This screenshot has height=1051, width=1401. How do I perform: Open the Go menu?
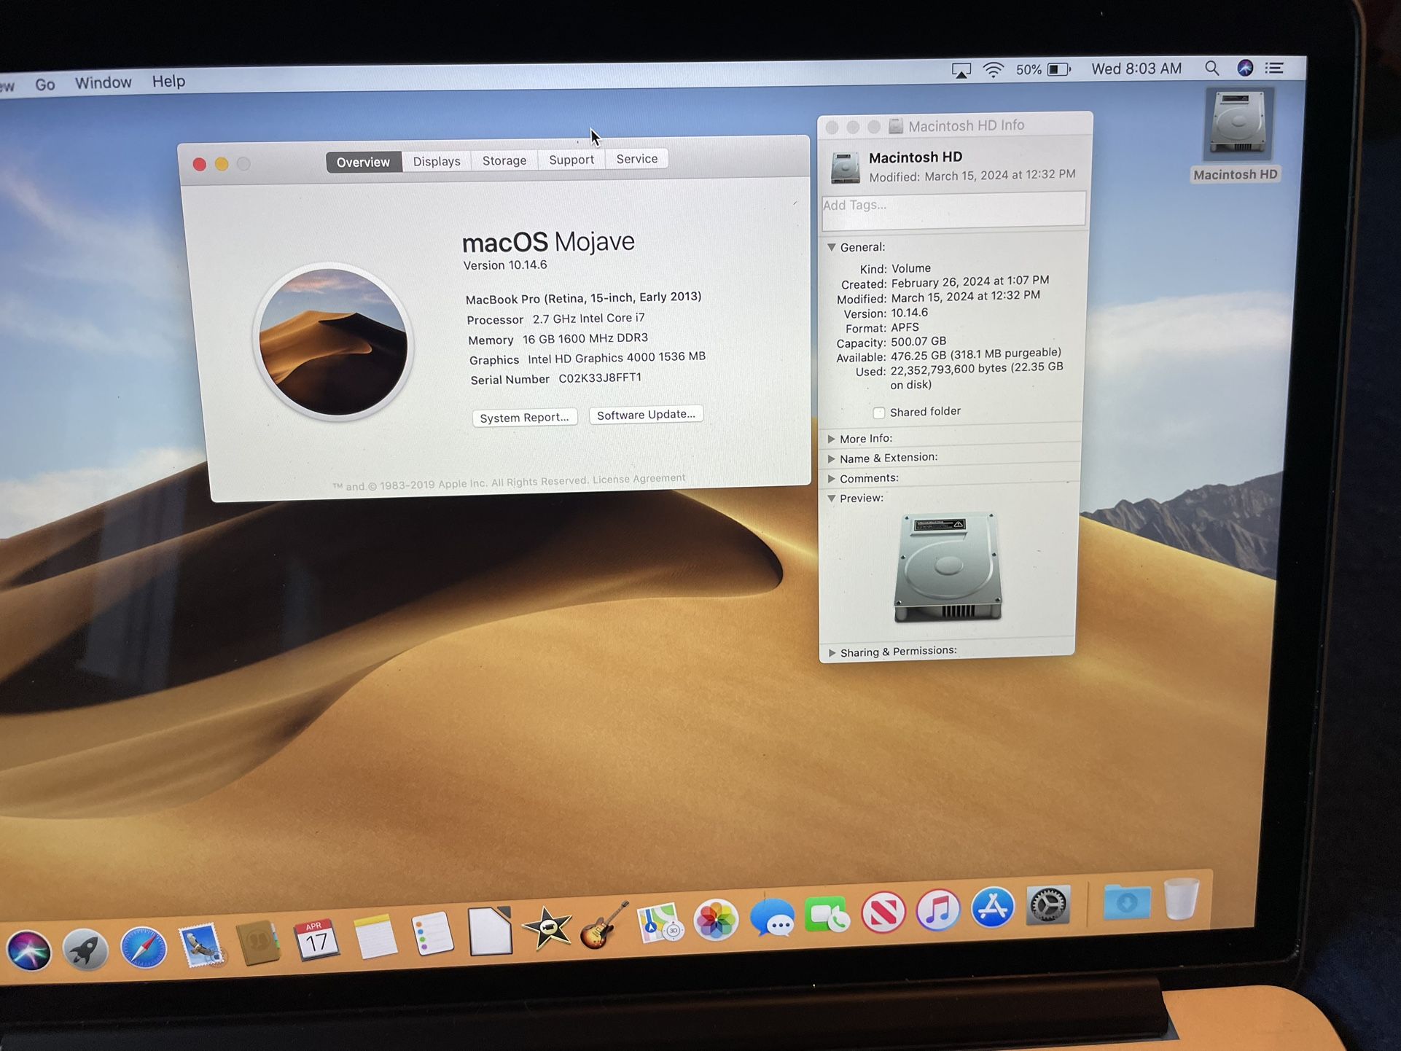(45, 85)
